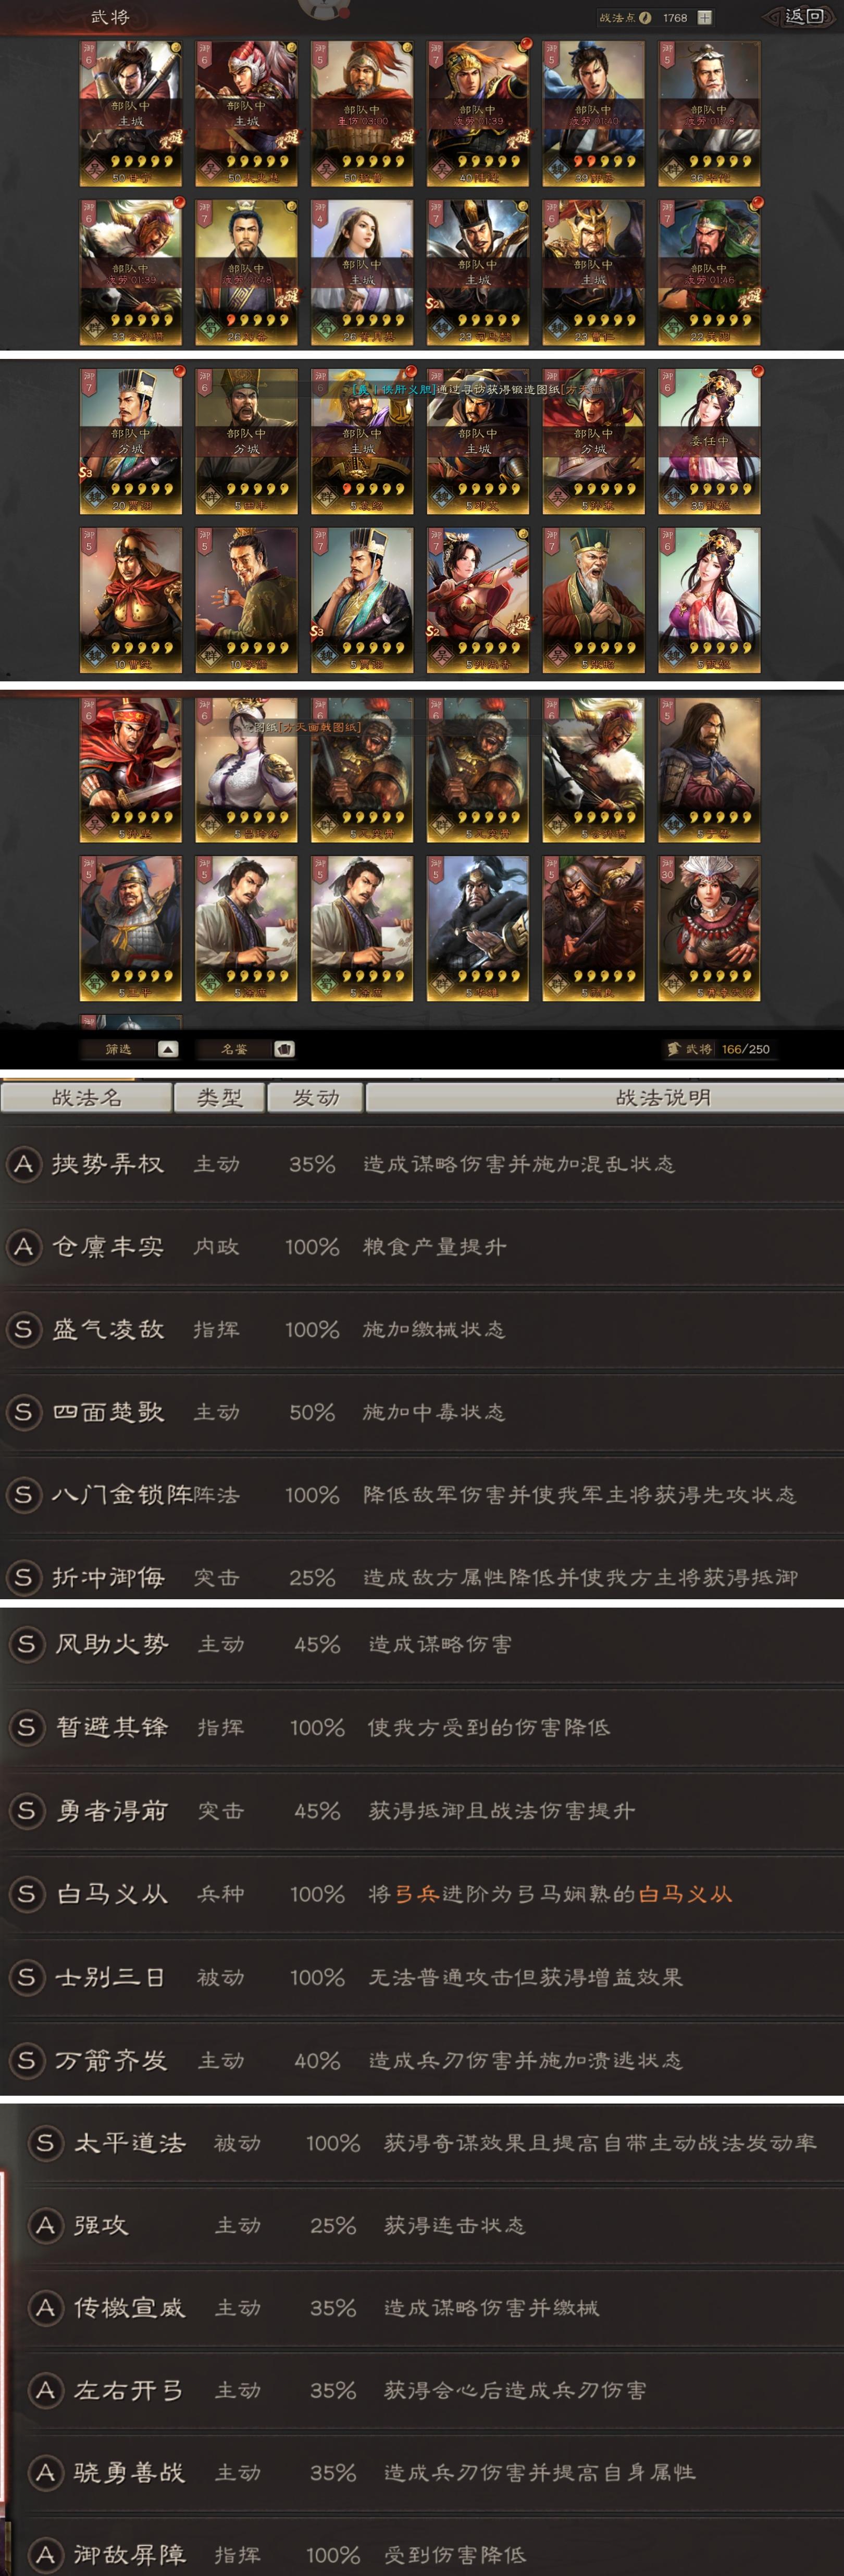Click the 战法说明 column header

[605, 1097]
